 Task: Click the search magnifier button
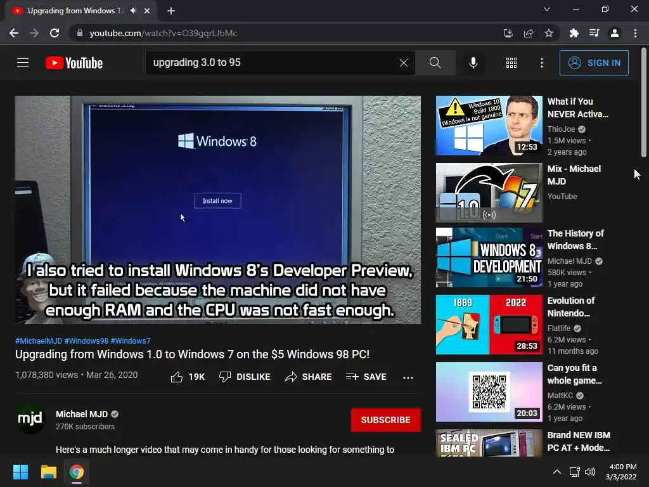(435, 63)
